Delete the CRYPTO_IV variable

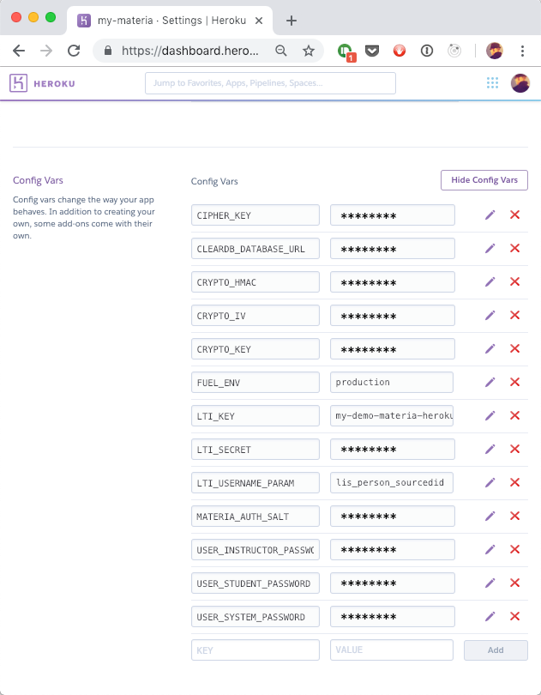514,315
